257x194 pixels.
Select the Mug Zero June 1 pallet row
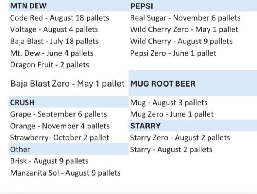coord(172,114)
